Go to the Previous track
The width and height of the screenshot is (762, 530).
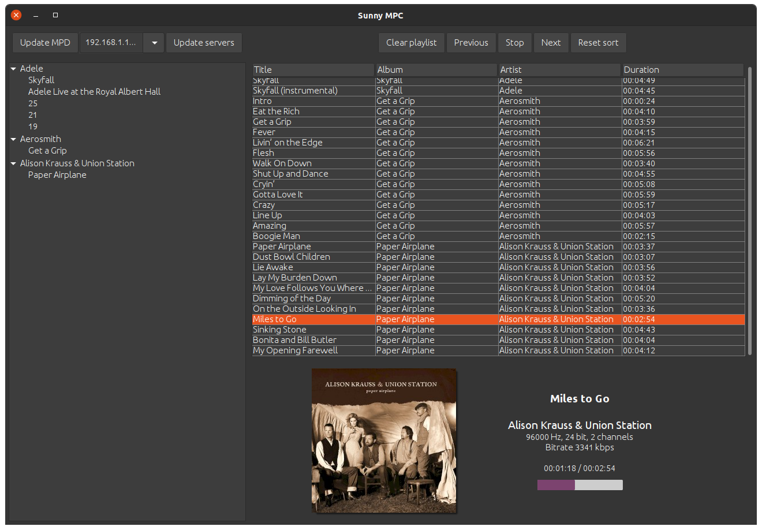(471, 43)
